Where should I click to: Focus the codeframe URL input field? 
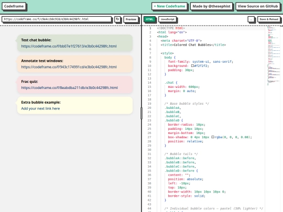57,19
